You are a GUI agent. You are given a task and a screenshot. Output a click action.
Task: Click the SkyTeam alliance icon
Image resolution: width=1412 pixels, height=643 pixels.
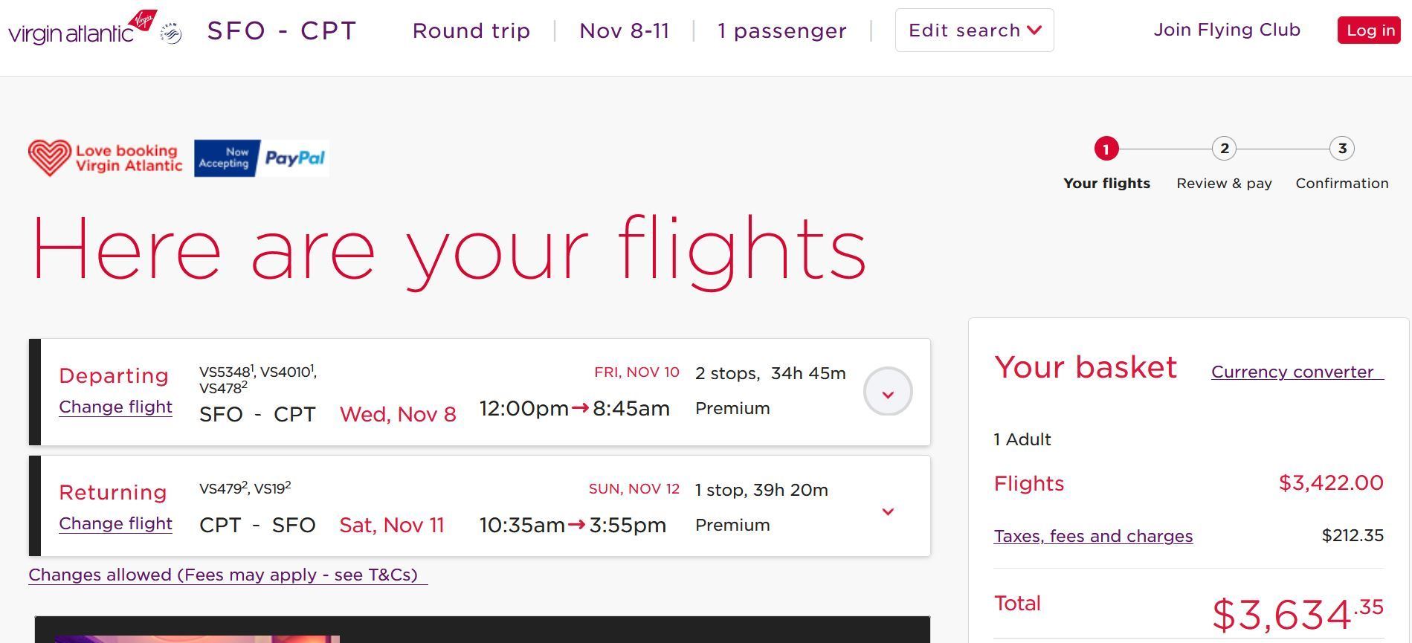(171, 33)
